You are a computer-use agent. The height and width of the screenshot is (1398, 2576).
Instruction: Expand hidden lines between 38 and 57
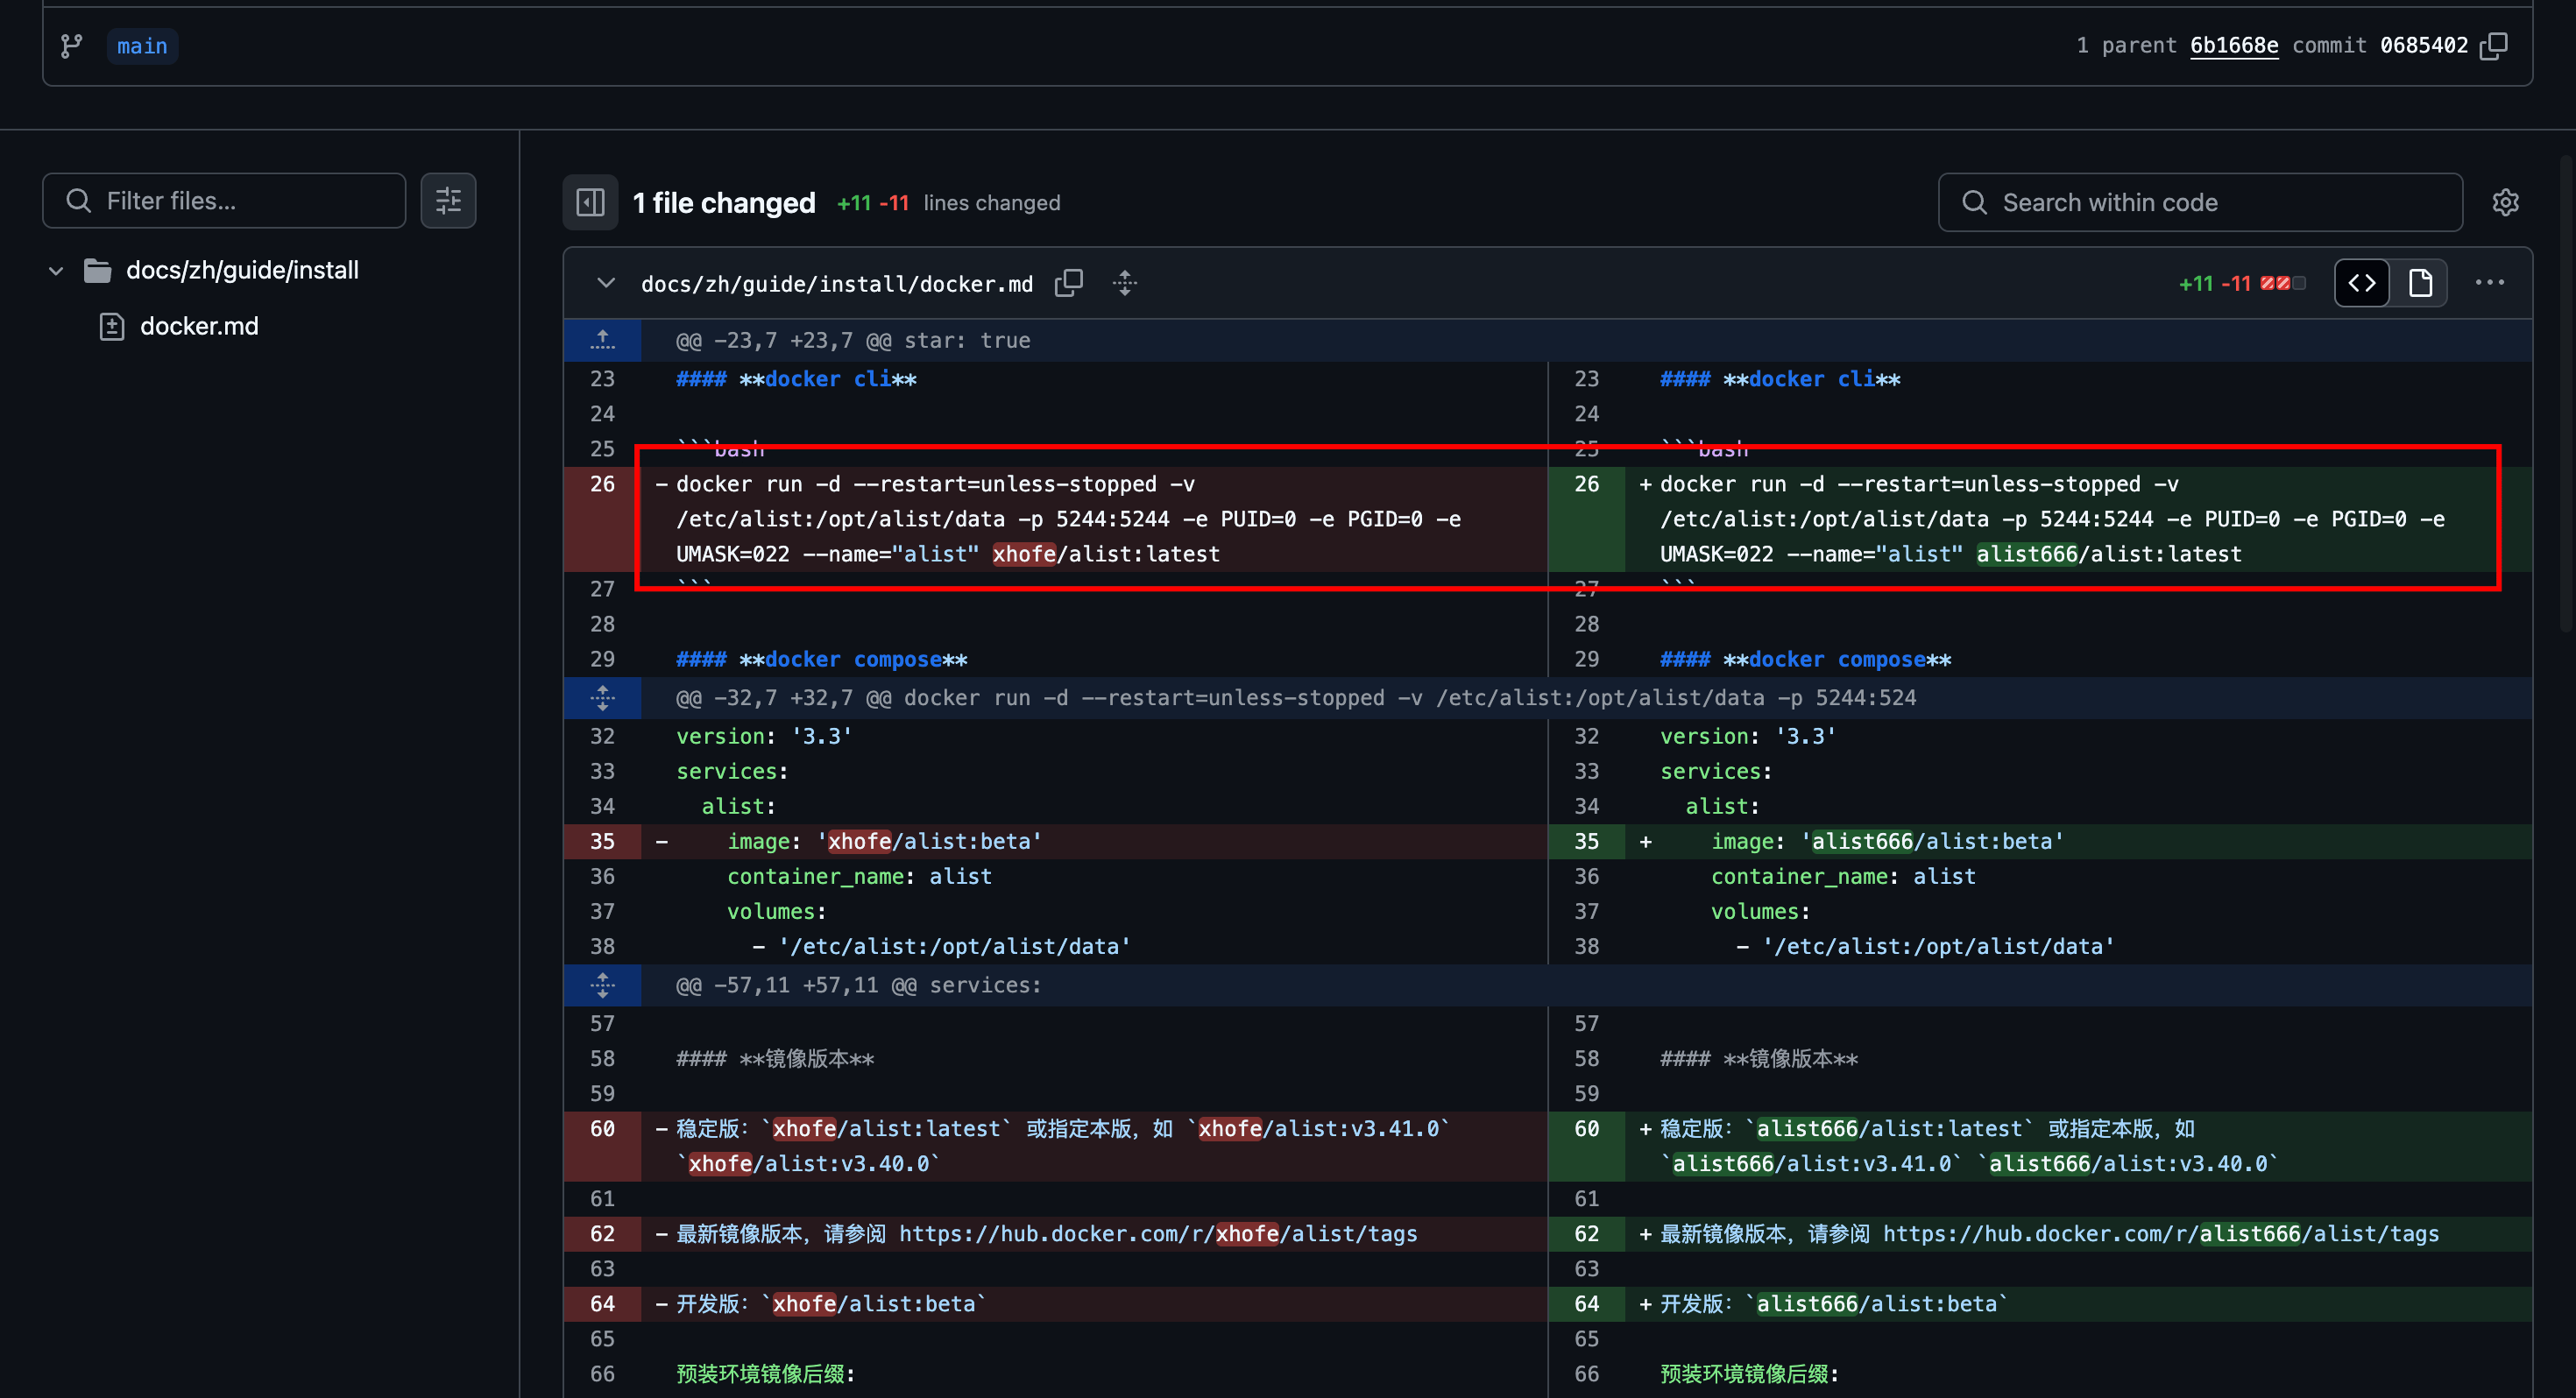[602, 985]
